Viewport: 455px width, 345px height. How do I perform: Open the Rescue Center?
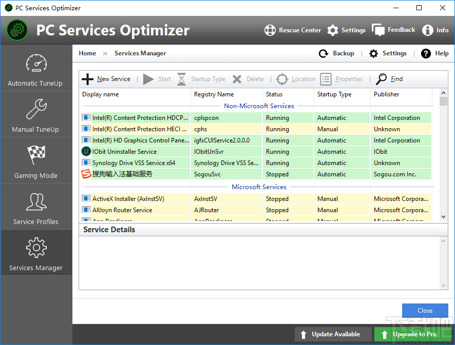click(x=293, y=30)
